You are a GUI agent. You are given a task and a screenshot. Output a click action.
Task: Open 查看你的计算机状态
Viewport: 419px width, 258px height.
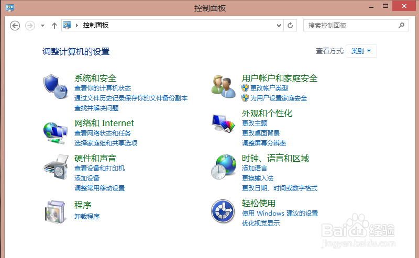pos(103,88)
